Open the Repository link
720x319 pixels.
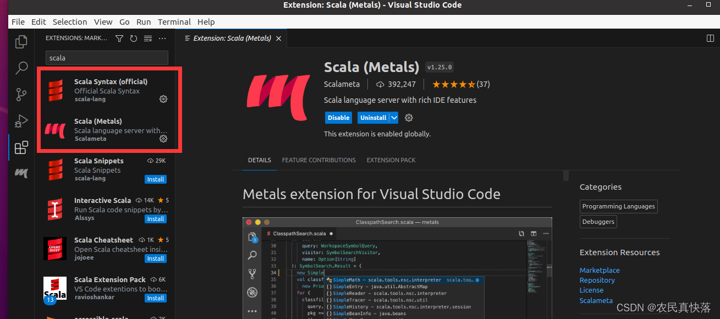click(597, 280)
